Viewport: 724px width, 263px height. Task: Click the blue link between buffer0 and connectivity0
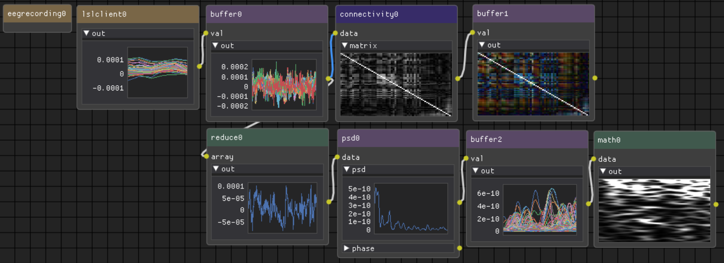pyautogui.click(x=331, y=55)
